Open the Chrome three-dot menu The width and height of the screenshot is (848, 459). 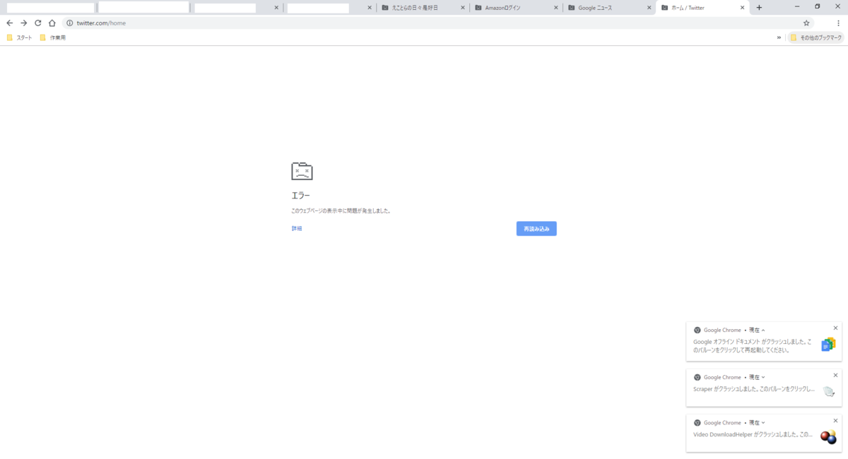(838, 23)
